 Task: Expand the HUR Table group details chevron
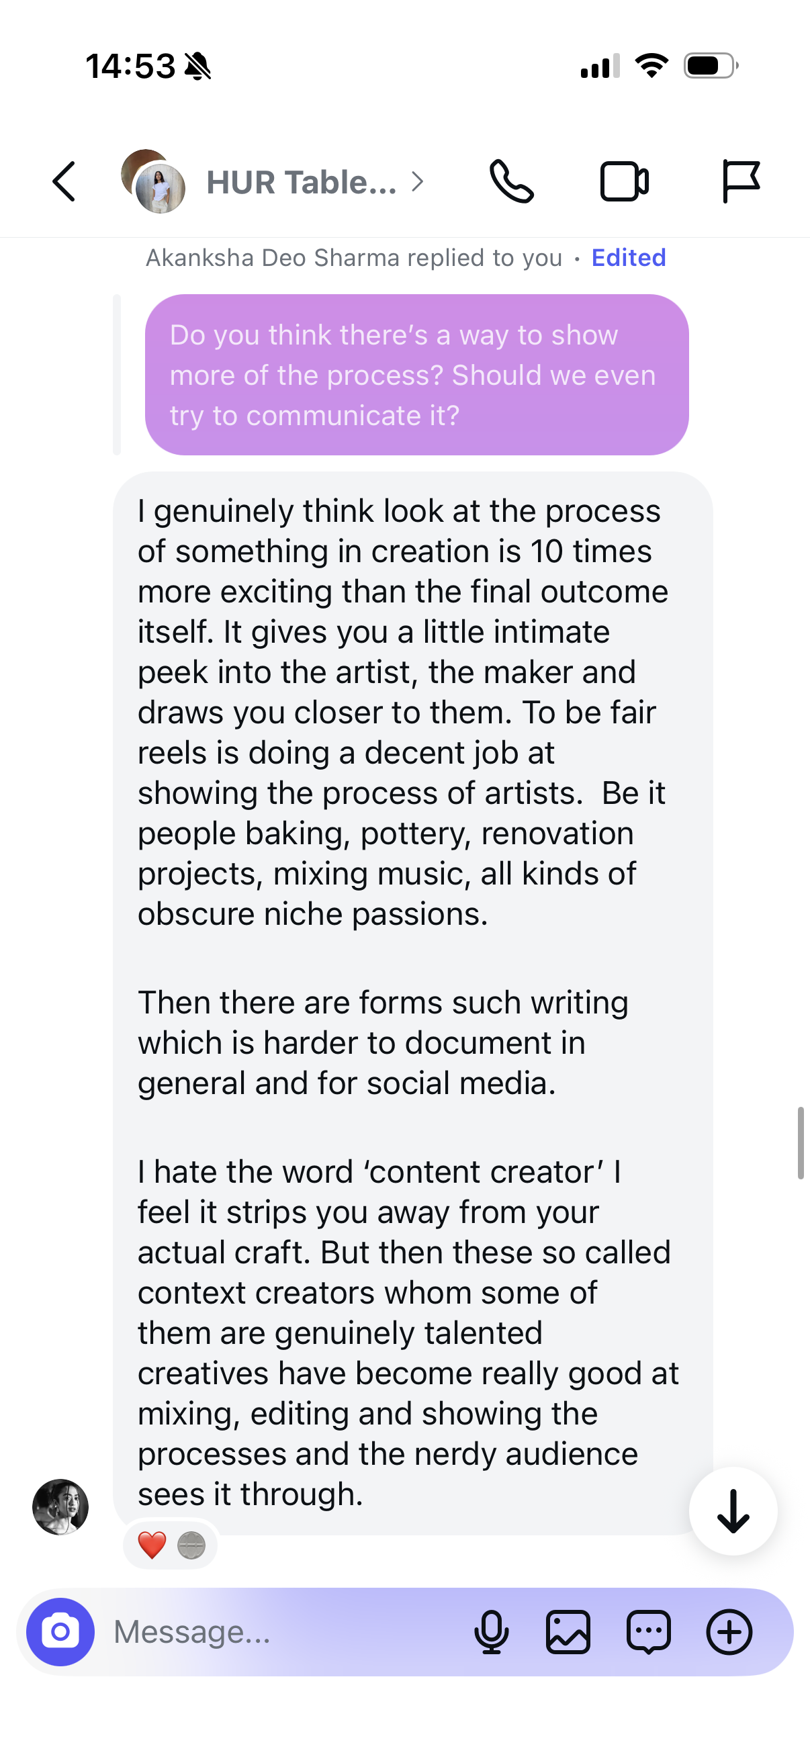coord(417,182)
